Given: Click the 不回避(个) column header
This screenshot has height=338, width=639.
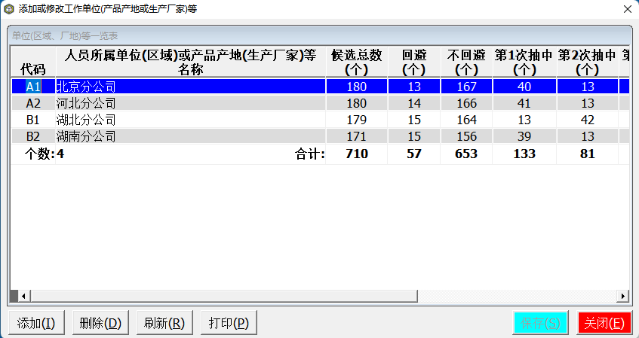Looking at the screenshot, I should pyautogui.click(x=467, y=62).
